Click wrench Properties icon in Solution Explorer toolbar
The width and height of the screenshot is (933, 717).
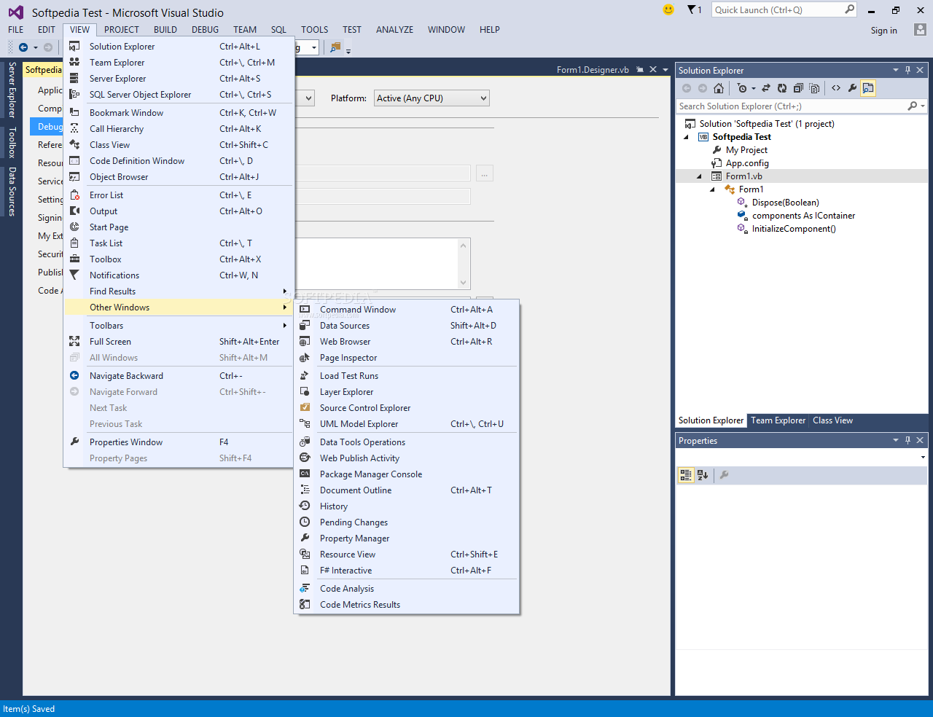pos(852,88)
